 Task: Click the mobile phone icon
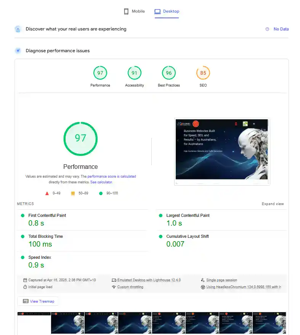pos(126,11)
